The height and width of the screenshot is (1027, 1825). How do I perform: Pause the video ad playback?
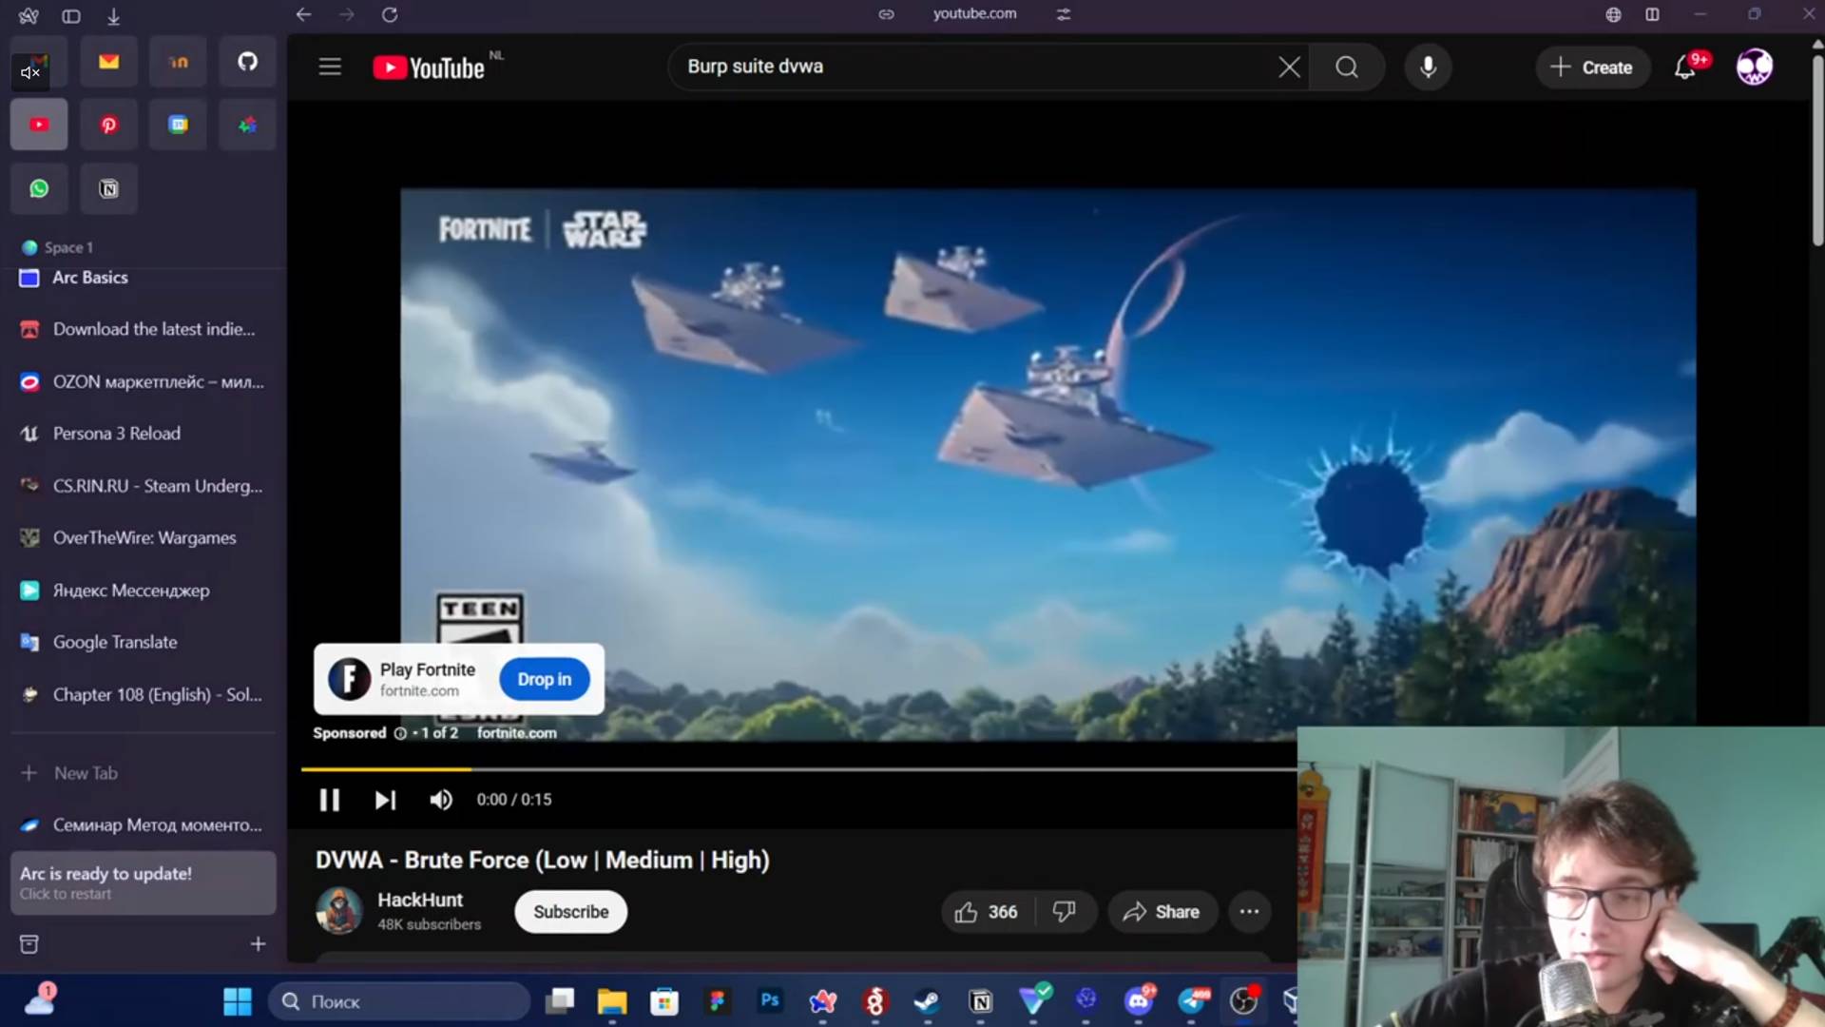point(329,800)
